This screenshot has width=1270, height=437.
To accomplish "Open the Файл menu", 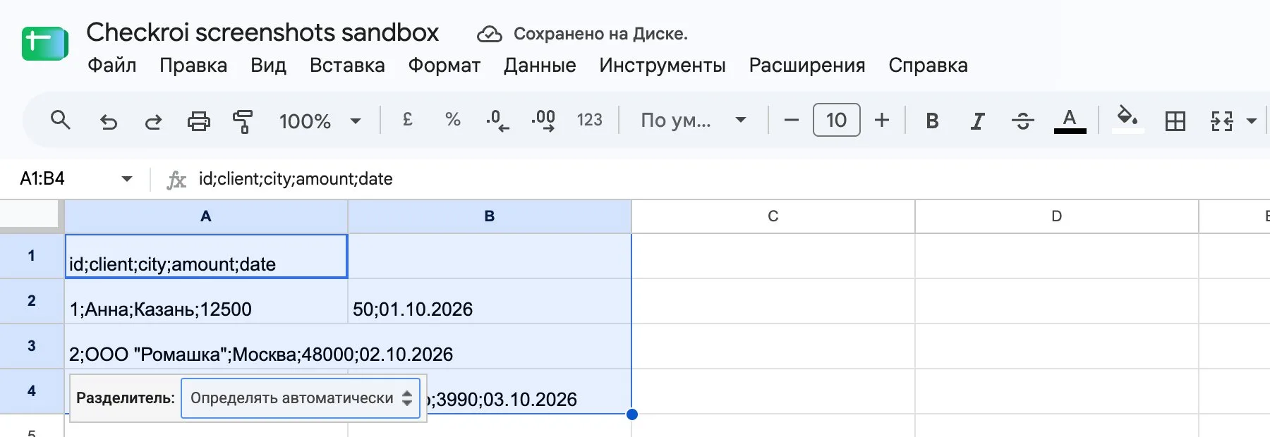I will 111,66.
